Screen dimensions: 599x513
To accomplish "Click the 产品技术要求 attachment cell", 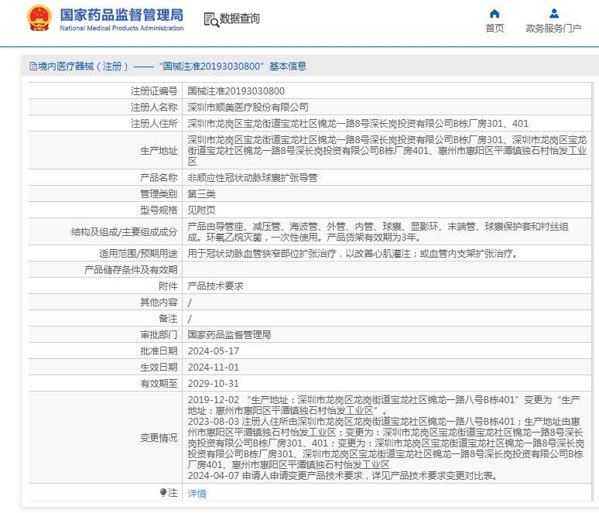I will [x=215, y=286].
